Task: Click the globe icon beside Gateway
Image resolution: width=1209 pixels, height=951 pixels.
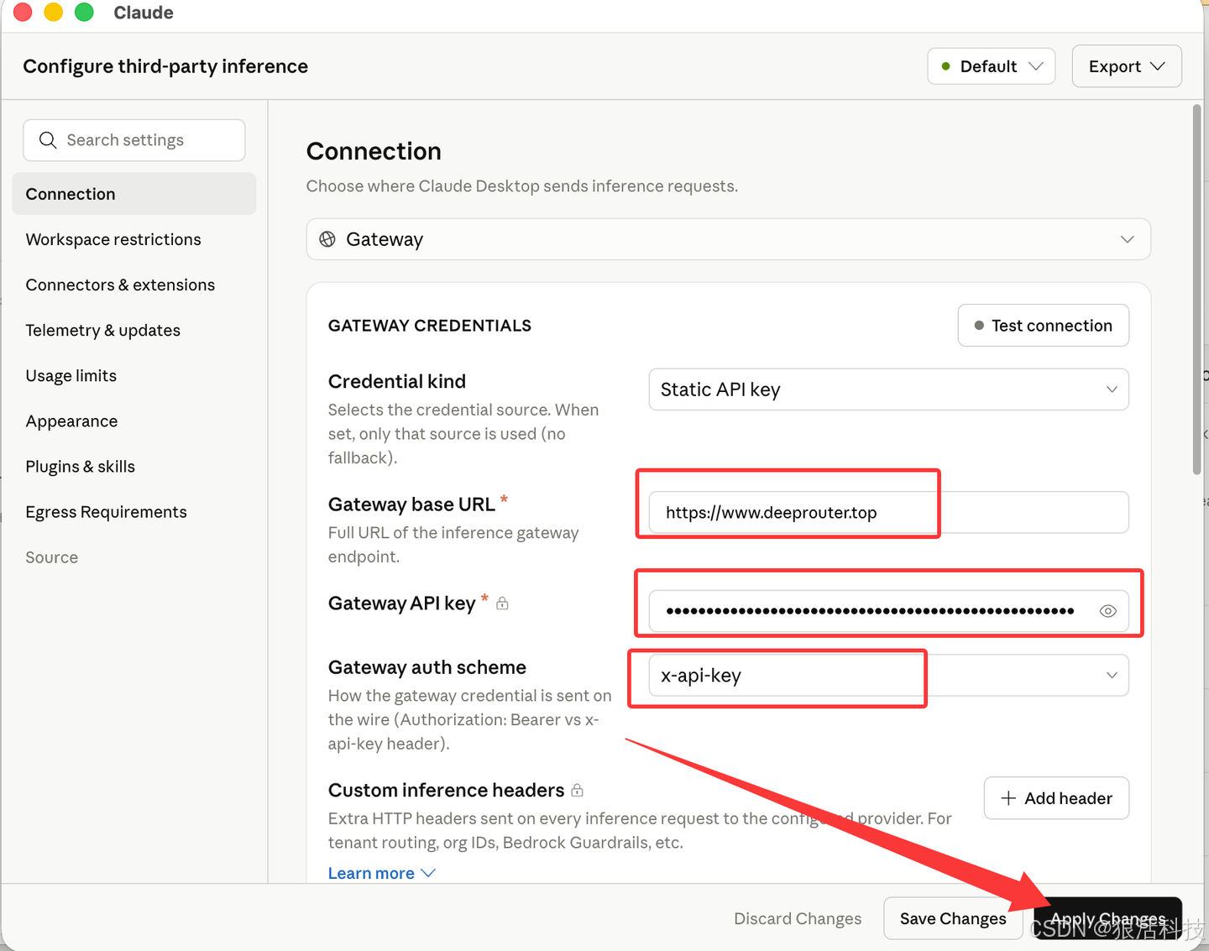Action: [x=327, y=239]
